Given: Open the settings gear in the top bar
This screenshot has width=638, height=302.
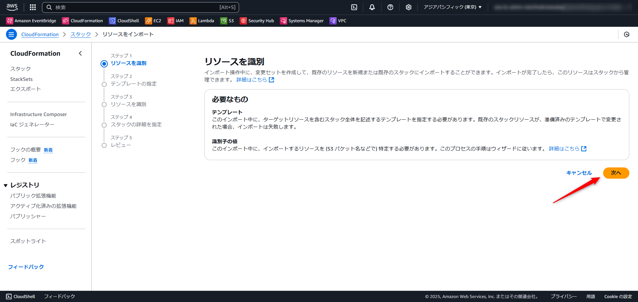Looking at the screenshot, I should click(x=408, y=7).
